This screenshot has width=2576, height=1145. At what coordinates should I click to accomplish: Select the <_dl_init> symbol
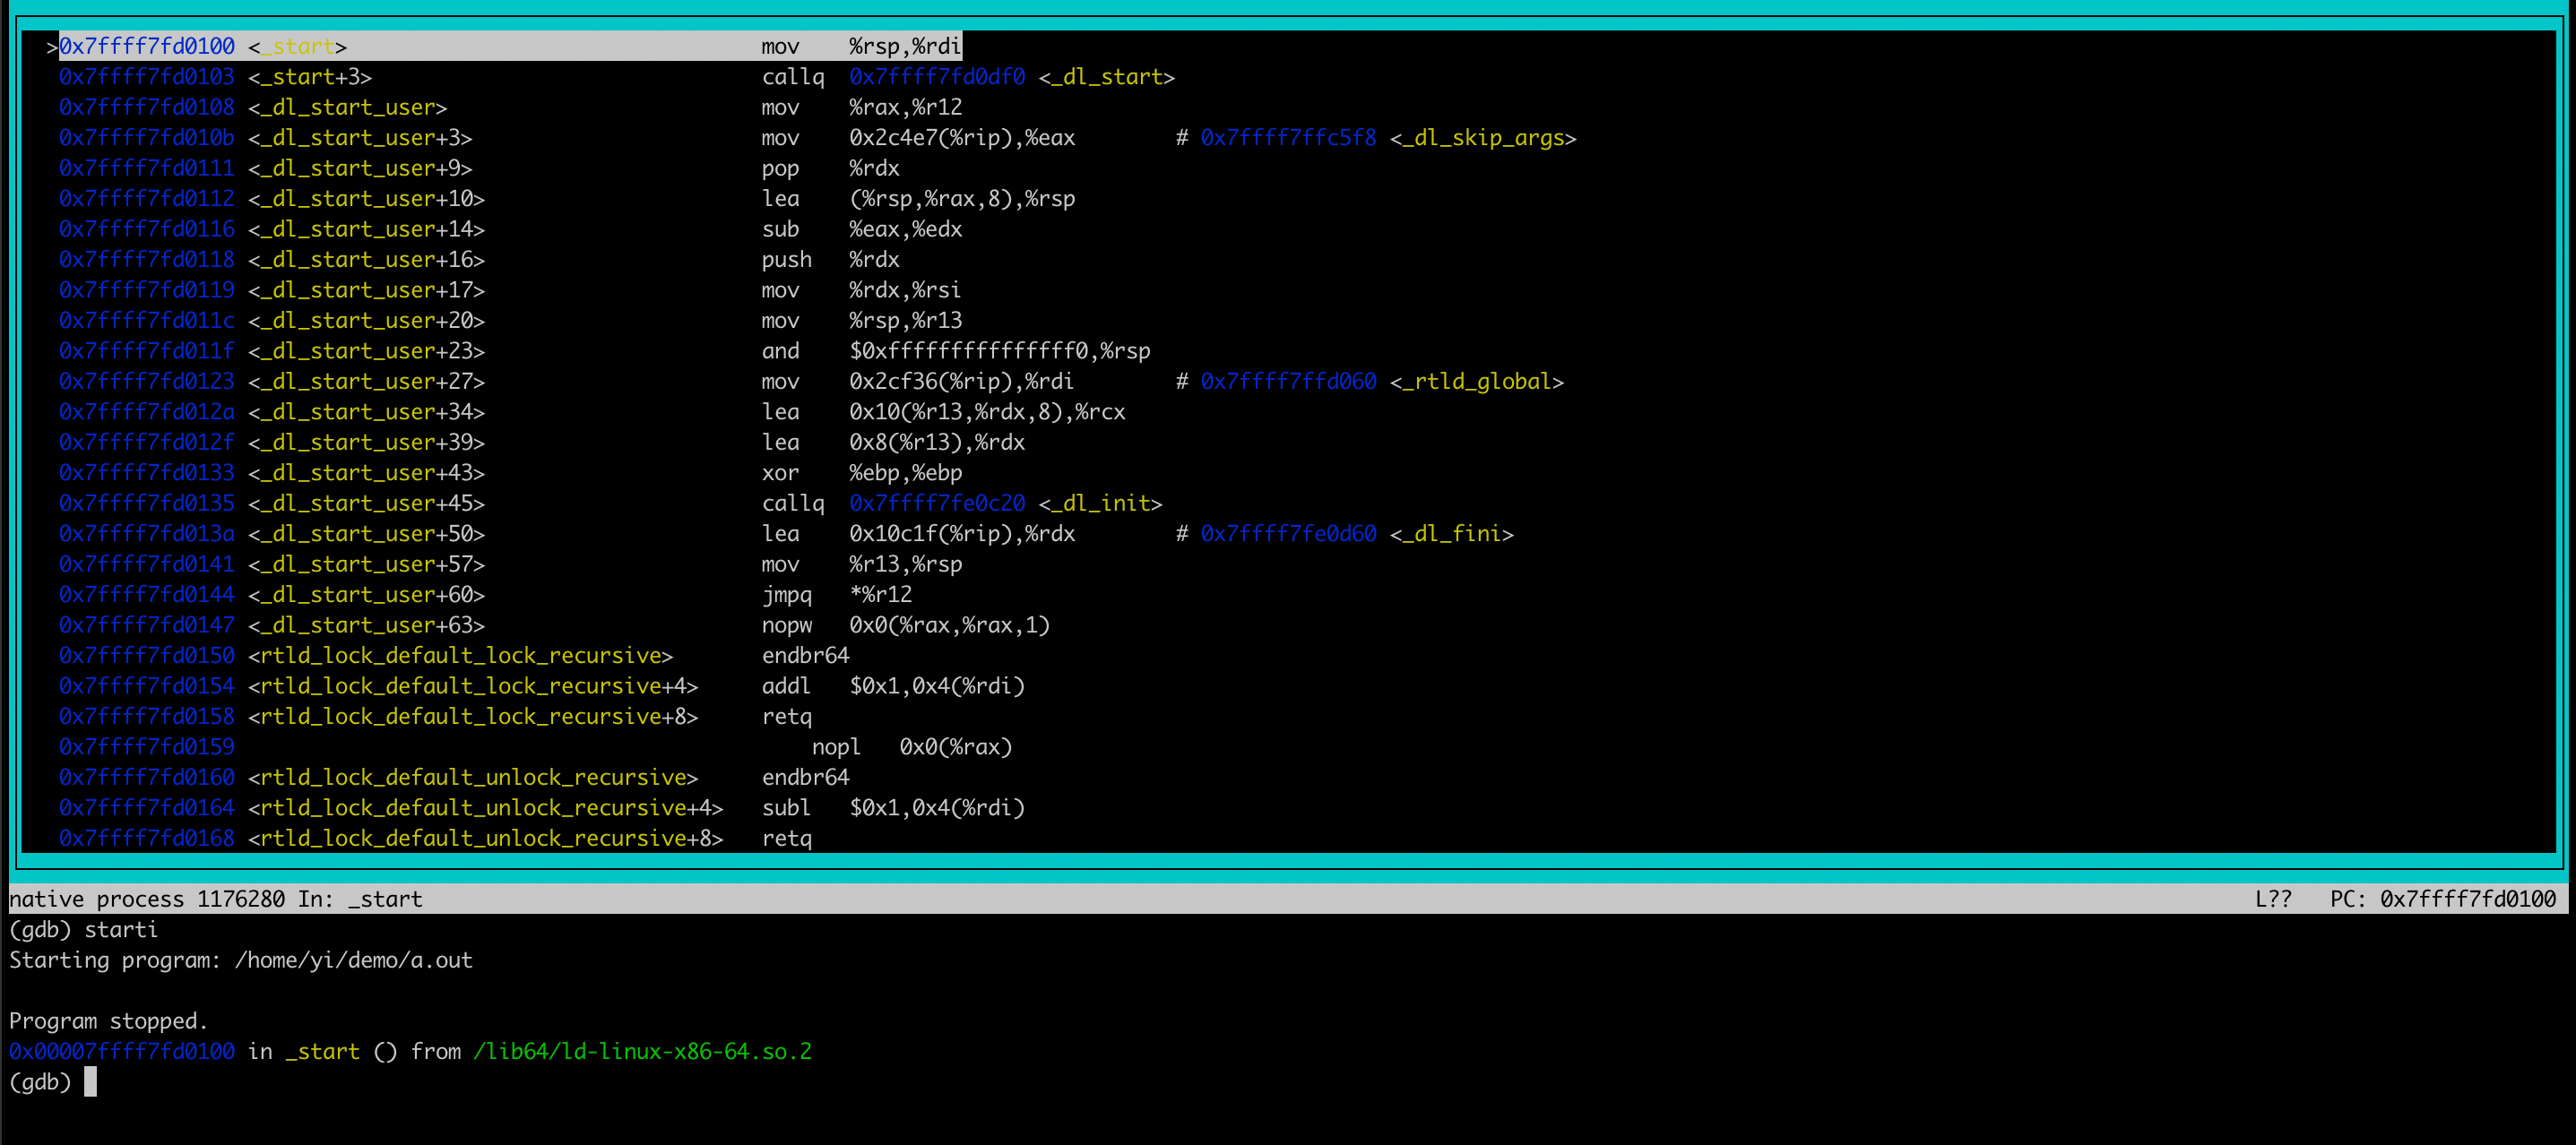(1100, 504)
